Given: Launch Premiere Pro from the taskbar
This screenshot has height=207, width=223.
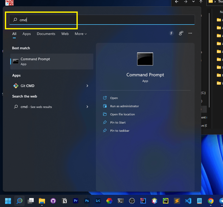Looking at the screenshot, I should (x=76, y=201).
